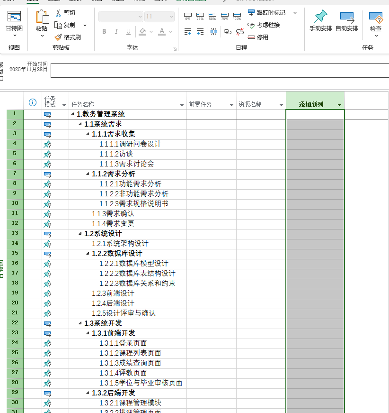The width and height of the screenshot is (389, 413).
Task: Click the background fill color bucket
Action: pyautogui.click(x=142, y=32)
